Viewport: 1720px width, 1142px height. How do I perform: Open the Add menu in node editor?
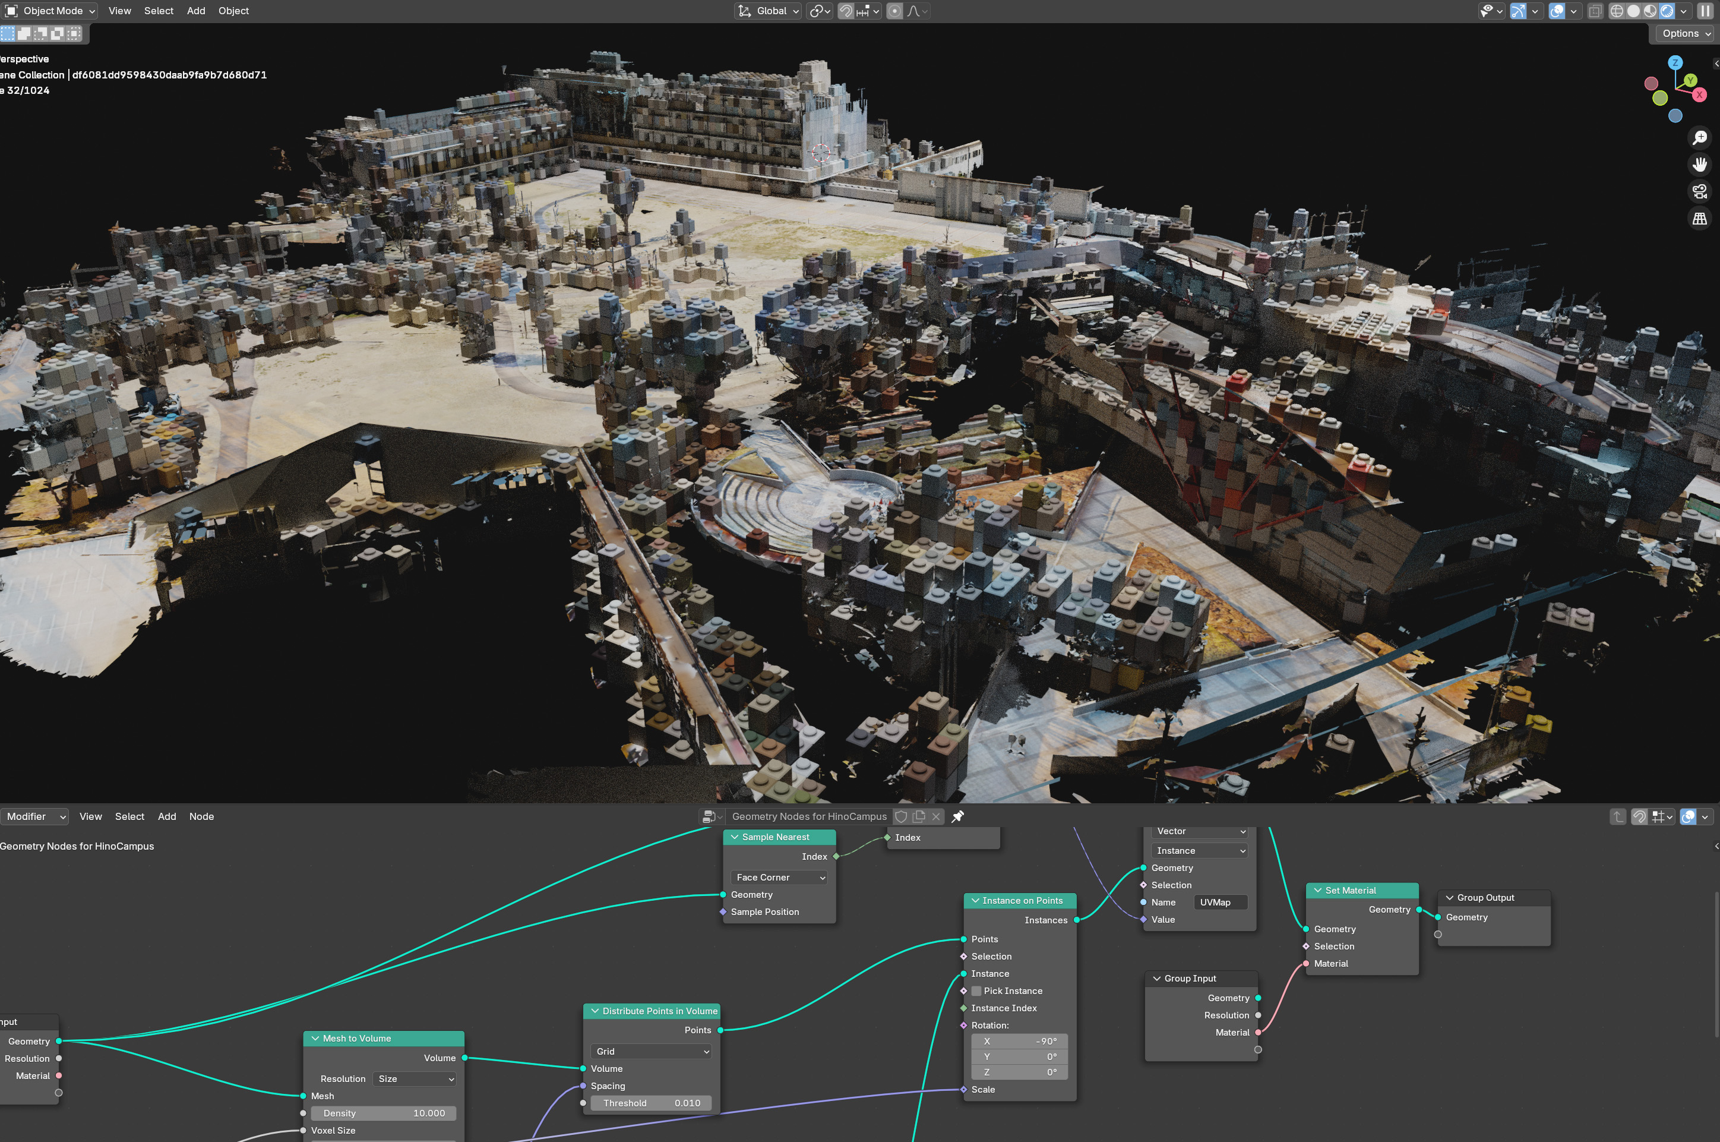coord(167,816)
